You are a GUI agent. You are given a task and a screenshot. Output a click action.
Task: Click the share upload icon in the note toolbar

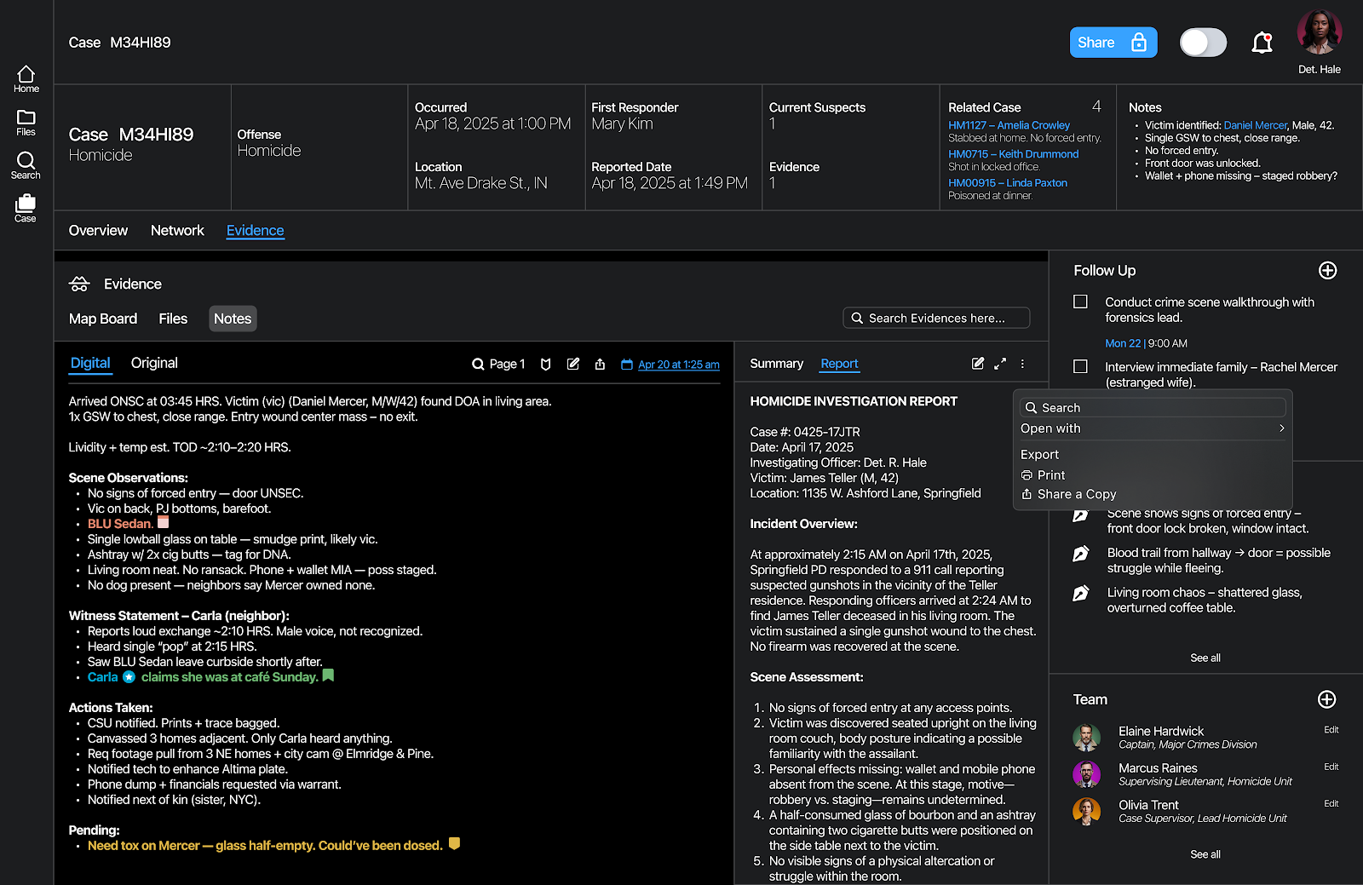600,365
